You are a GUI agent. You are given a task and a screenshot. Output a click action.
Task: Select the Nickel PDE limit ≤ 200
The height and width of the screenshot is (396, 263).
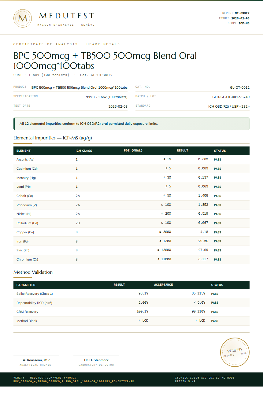tap(166, 214)
